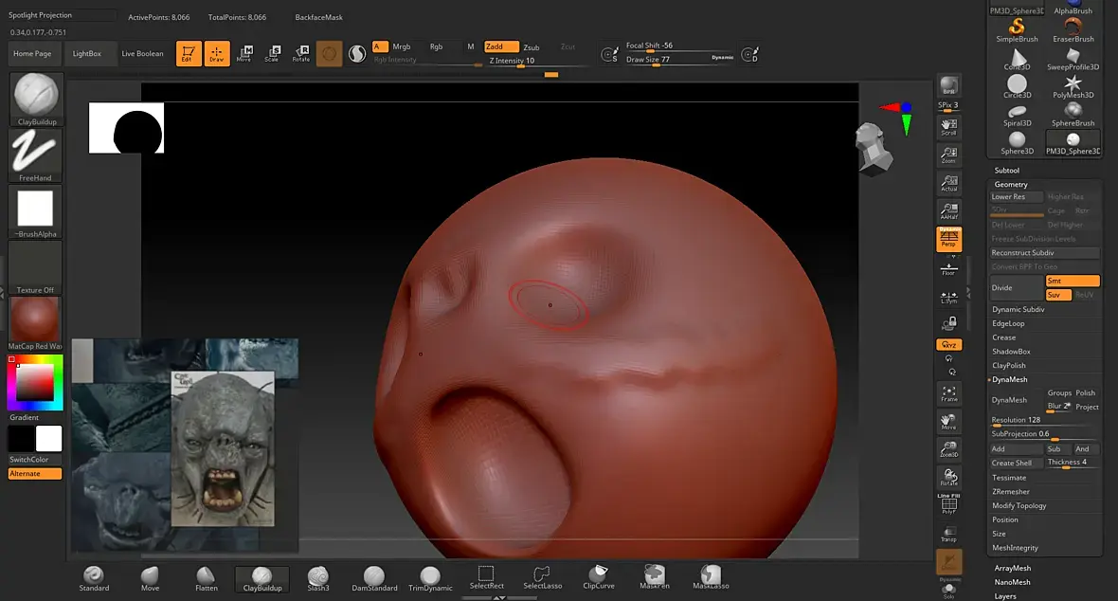Select the DamStandard brush
1118x601 pixels.
coord(374,579)
